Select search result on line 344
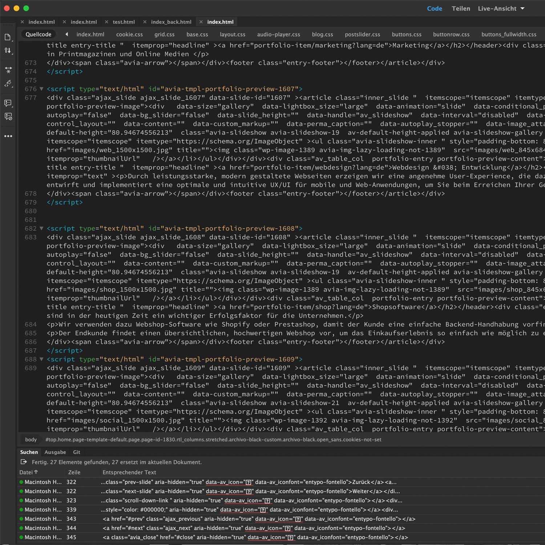 (x=282, y=528)
